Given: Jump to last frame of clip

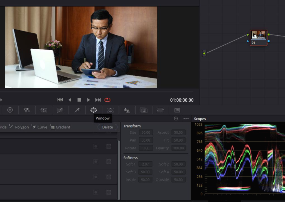Looking at the screenshot, I should [x=98, y=100].
